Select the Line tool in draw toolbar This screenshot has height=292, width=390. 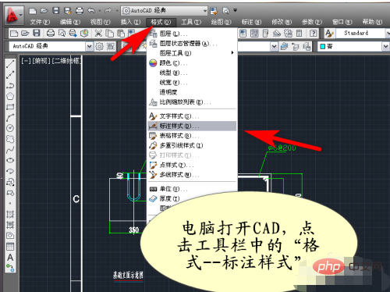point(10,64)
